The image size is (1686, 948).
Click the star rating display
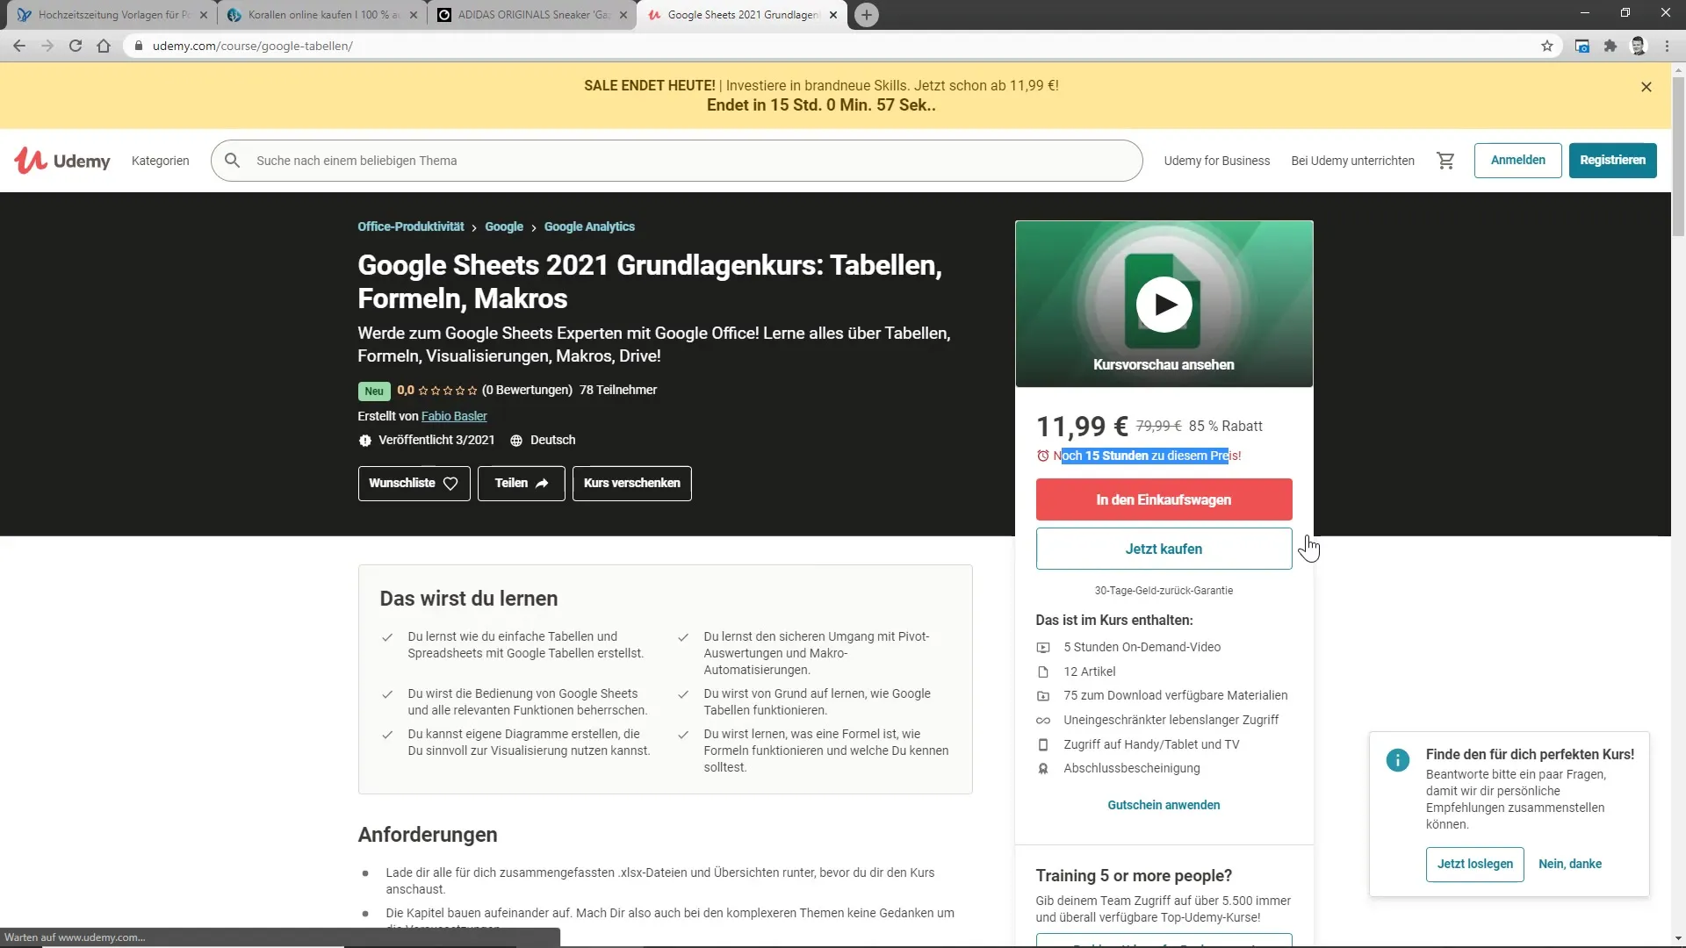[x=448, y=391]
